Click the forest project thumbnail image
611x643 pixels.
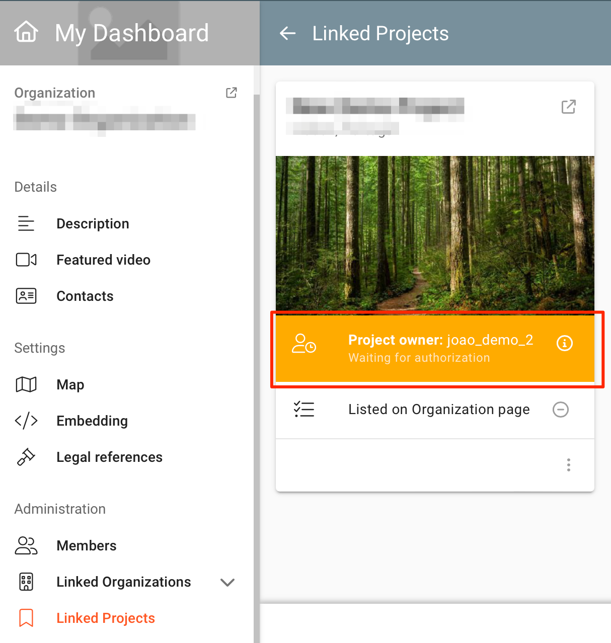435,232
